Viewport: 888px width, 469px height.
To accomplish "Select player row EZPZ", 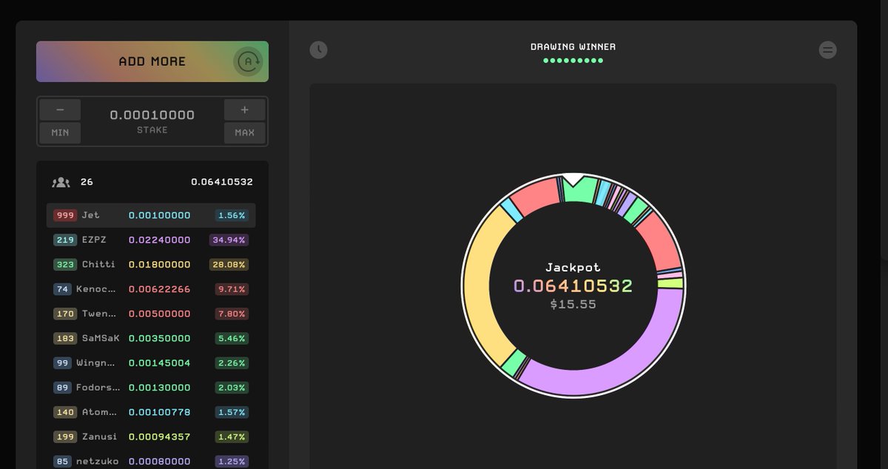I will pos(151,240).
